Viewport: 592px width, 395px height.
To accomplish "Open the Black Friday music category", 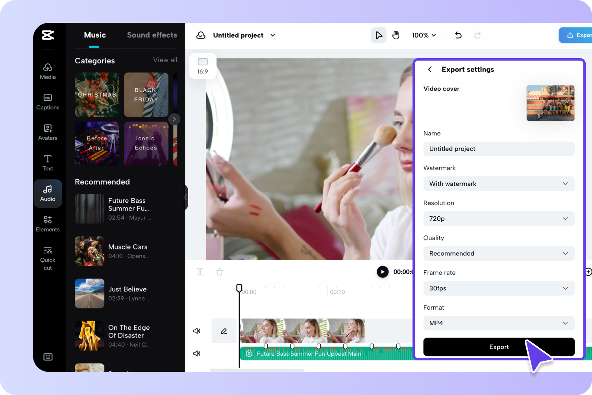I will [146, 95].
